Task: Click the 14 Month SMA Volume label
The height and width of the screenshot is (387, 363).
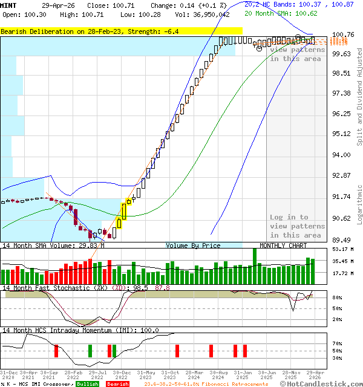Action: tap(53, 246)
